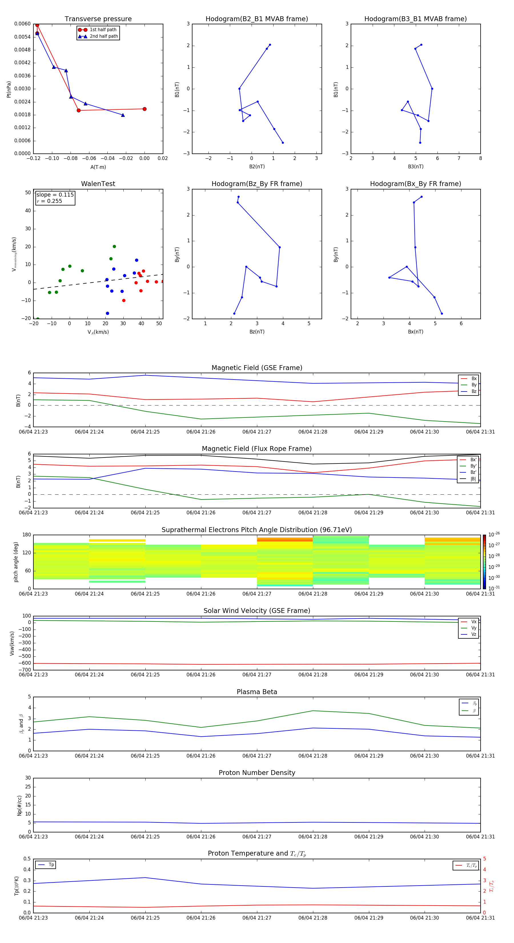Viewport: 514px width, 943px height.
Task: Click the 'B2(nT)' x-axis label
Action: (257, 167)
